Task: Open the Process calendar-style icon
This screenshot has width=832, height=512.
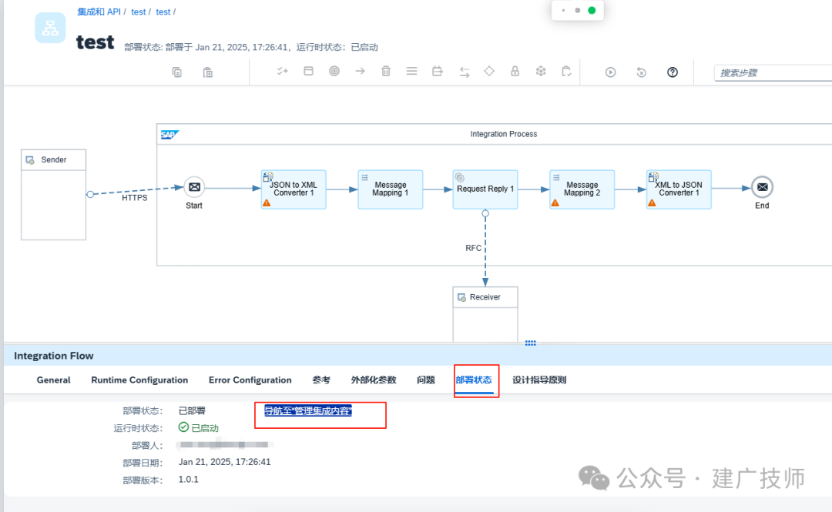Action: (x=438, y=71)
